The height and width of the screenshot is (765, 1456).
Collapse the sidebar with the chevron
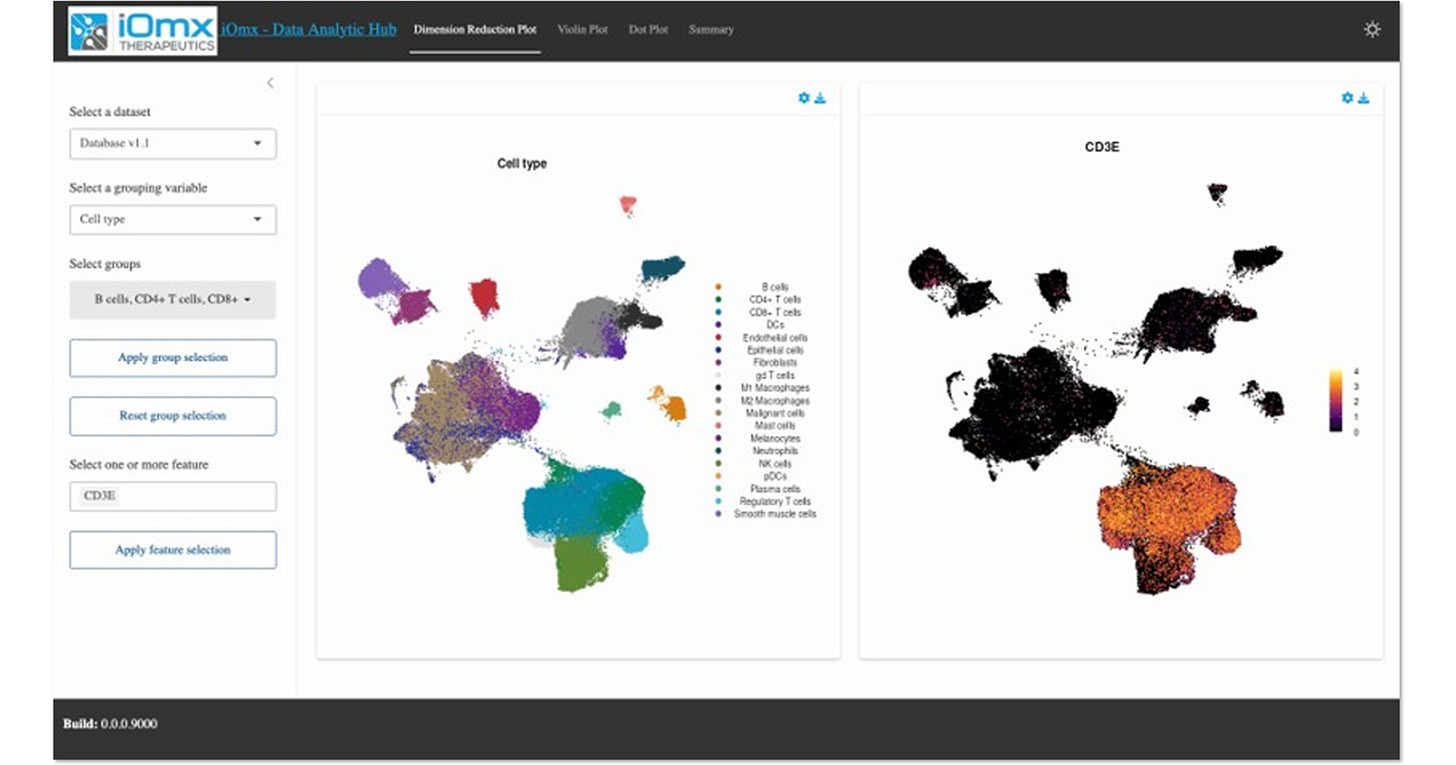point(270,83)
